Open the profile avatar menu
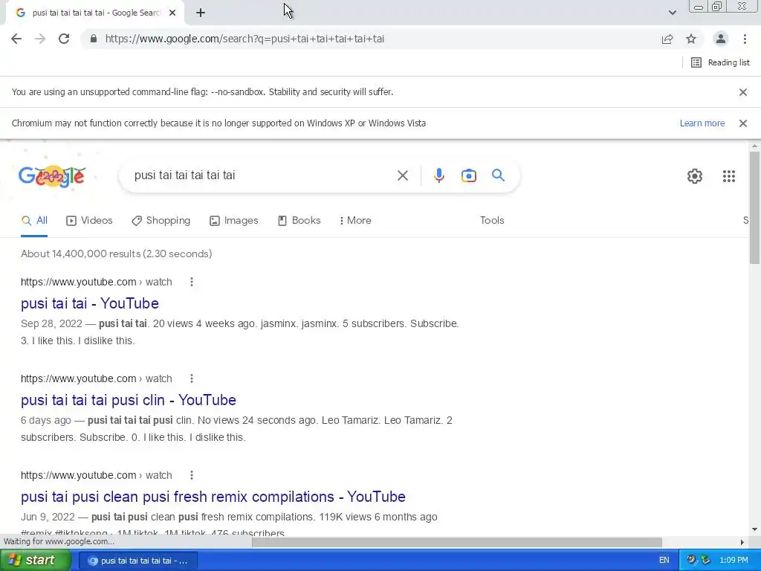The width and height of the screenshot is (761, 571). (x=721, y=39)
